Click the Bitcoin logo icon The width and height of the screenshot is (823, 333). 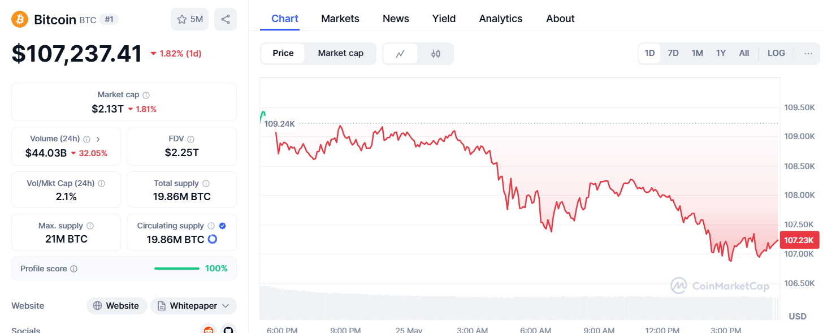pos(20,19)
